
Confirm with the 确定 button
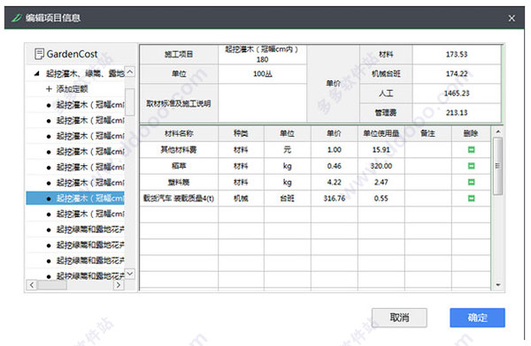tap(477, 318)
